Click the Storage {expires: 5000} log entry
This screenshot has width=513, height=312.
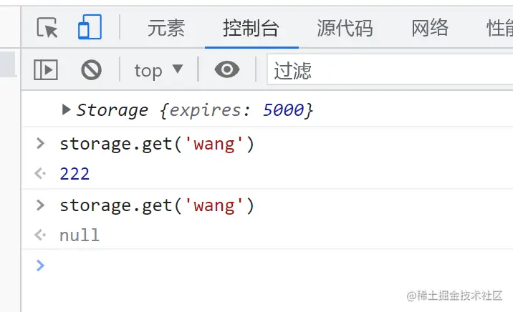(x=194, y=110)
